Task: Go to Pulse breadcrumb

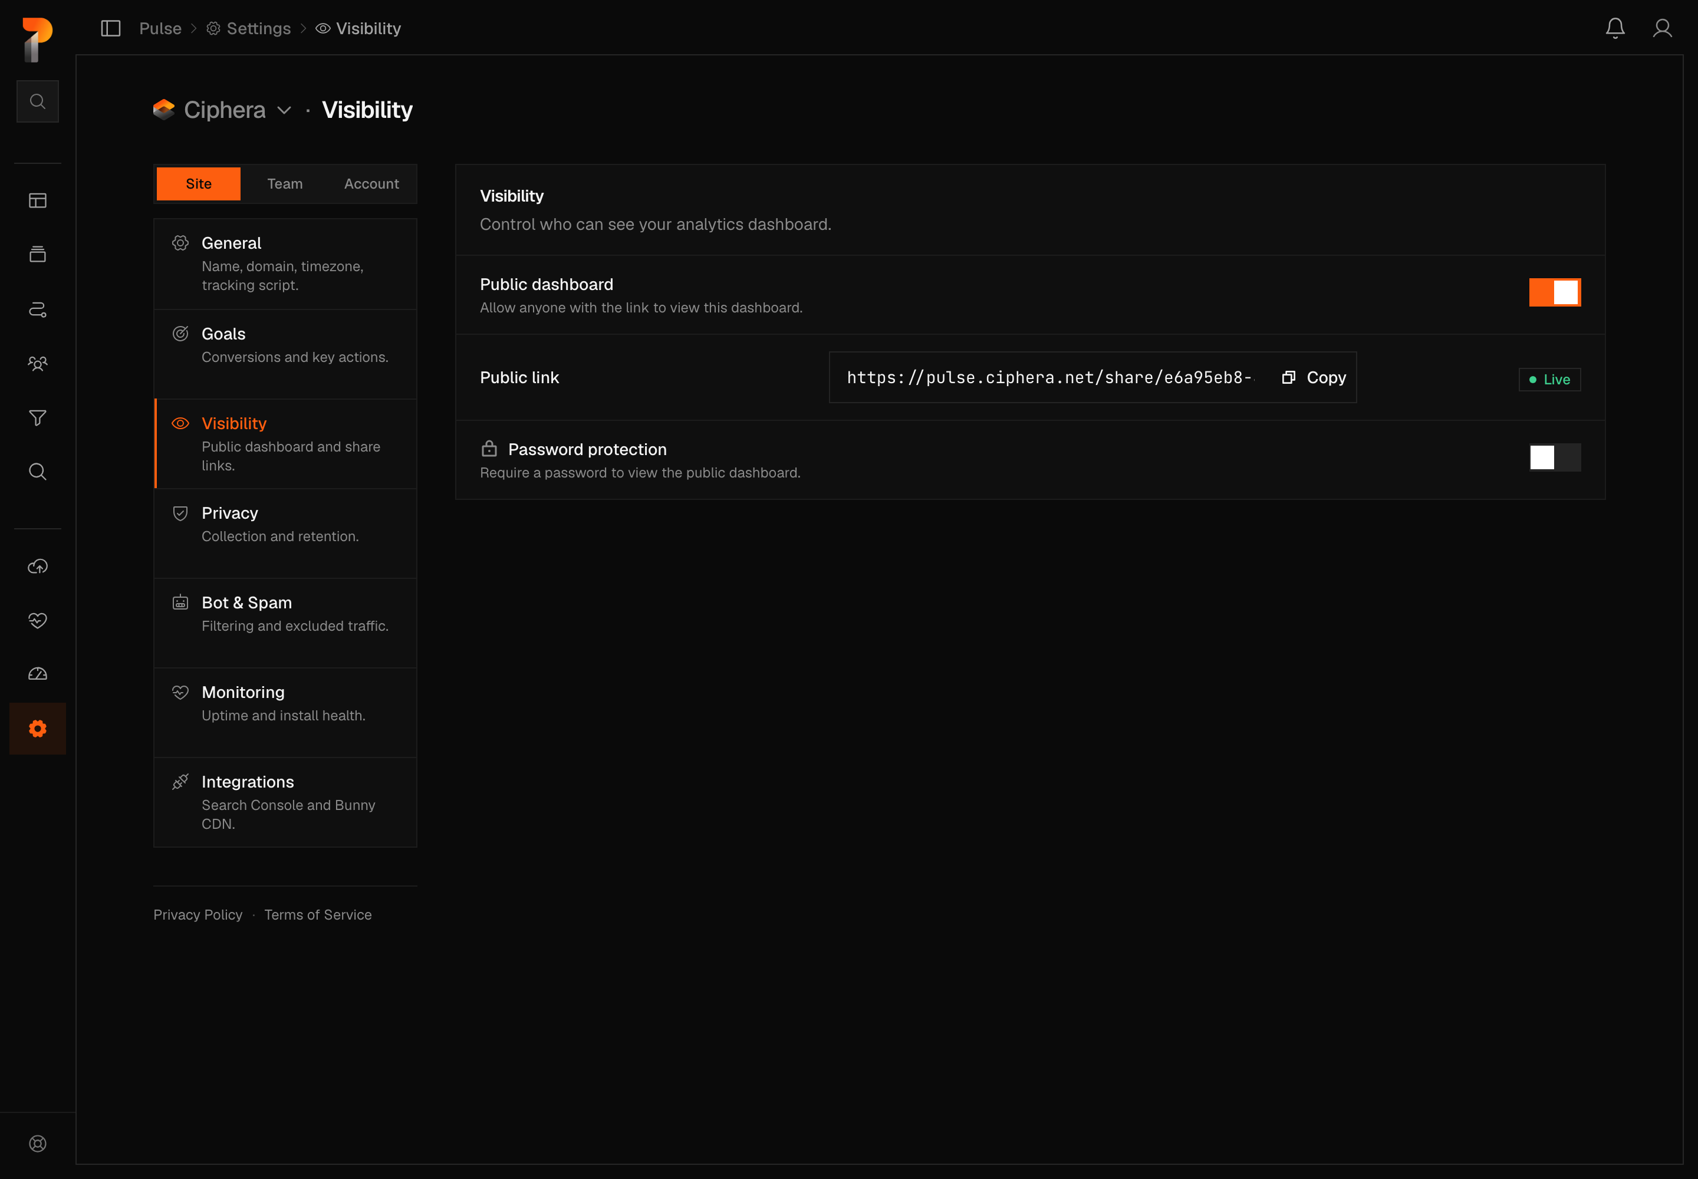Action: [x=160, y=28]
